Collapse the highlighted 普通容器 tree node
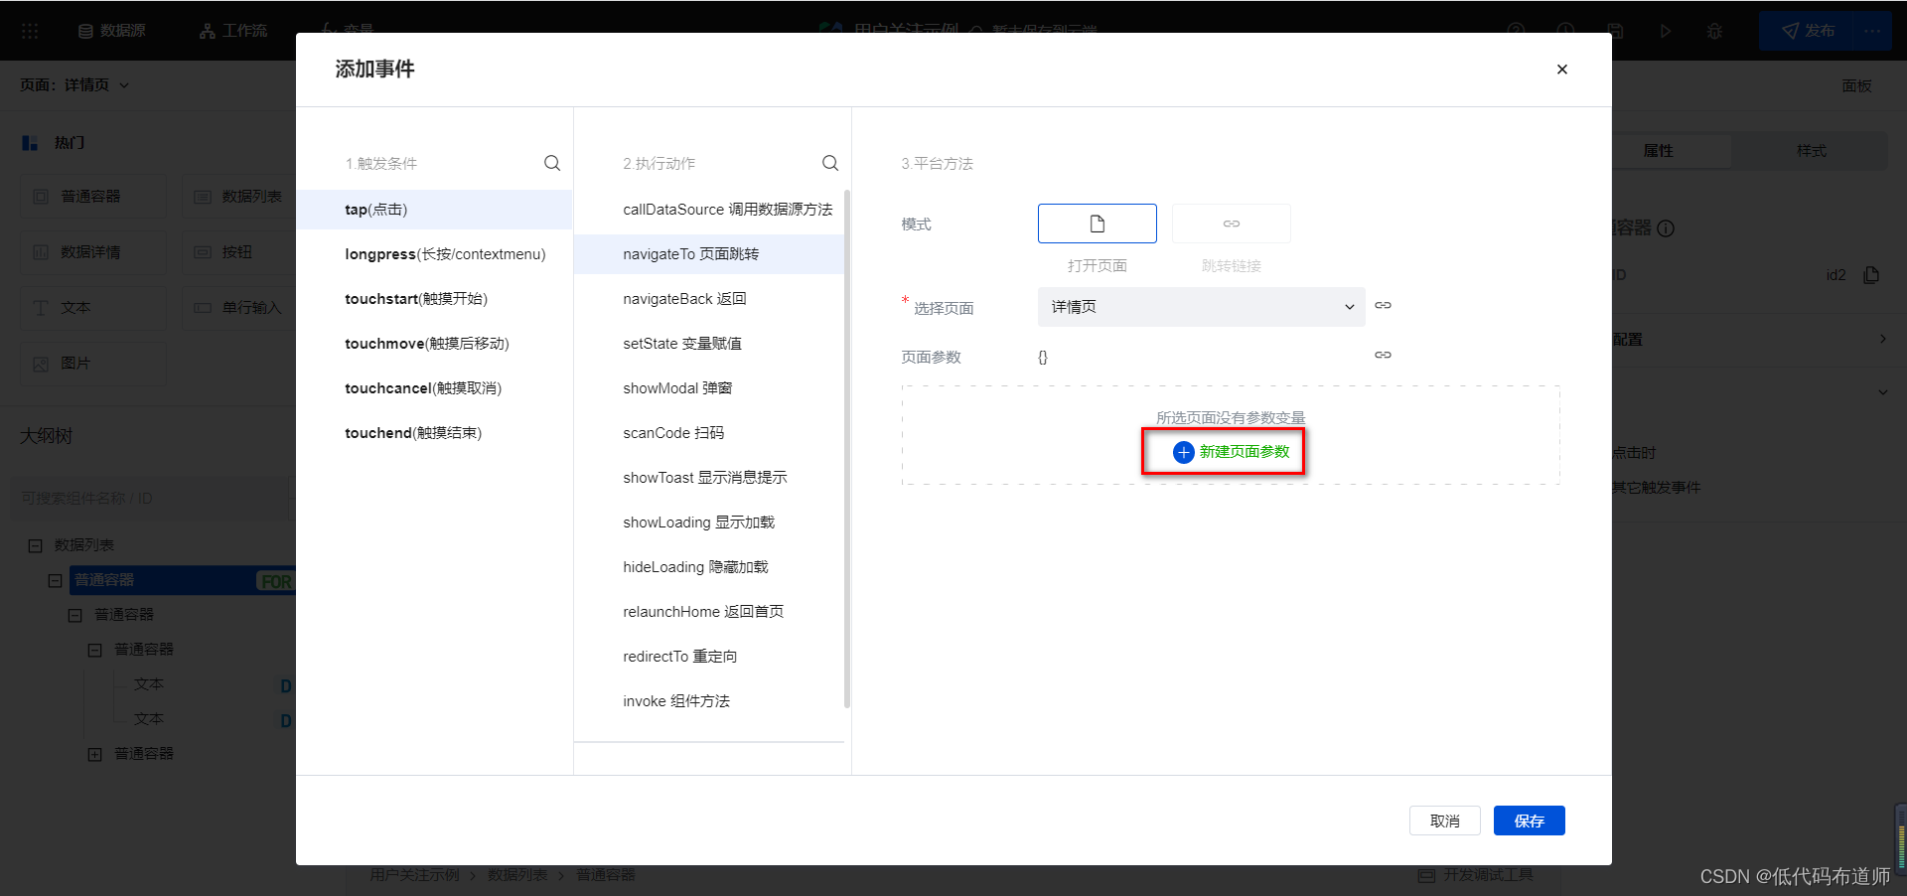1907x896 pixels. 56,580
